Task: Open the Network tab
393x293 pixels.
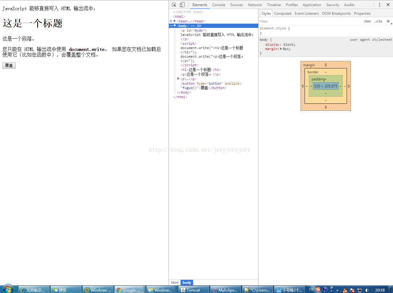Action: click(255, 5)
